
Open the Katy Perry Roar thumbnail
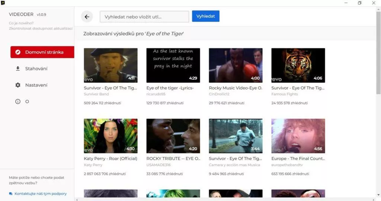(111, 136)
